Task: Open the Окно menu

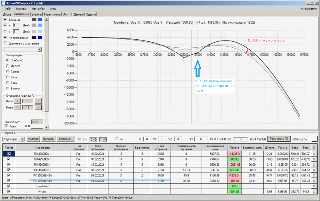Action: tap(53, 8)
